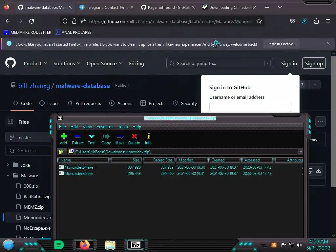Select Monoxidex86.exe in 7-Zip list
Screen dimensions: 336x252
click(79, 173)
